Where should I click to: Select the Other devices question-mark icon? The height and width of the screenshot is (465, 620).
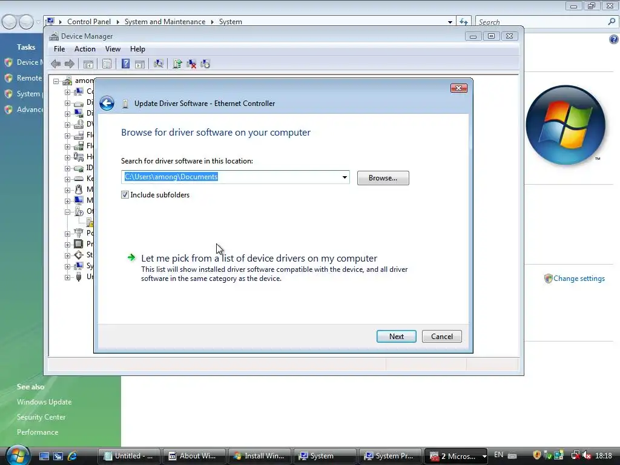pos(79,211)
